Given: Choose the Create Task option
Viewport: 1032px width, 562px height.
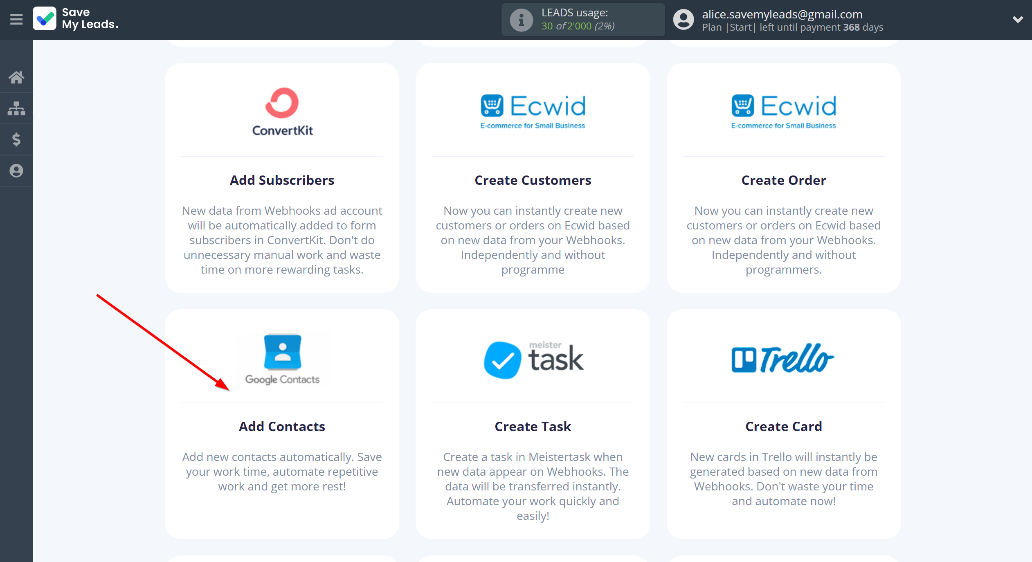Looking at the screenshot, I should pyautogui.click(x=533, y=427).
